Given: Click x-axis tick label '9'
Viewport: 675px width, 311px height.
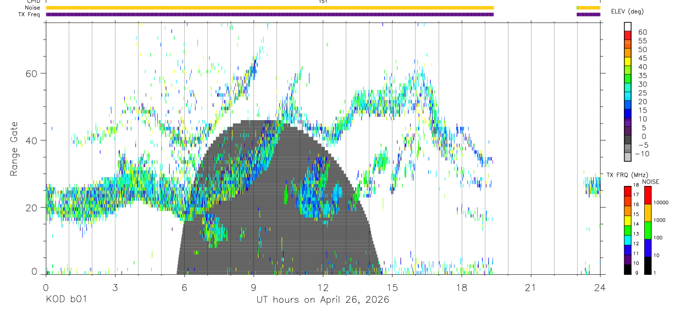Looking at the screenshot, I should pyautogui.click(x=253, y=287).
